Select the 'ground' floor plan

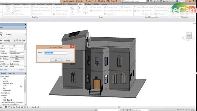tap(6, 81)
